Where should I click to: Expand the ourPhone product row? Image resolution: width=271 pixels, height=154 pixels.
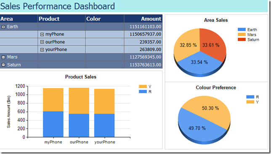[42, 42]
